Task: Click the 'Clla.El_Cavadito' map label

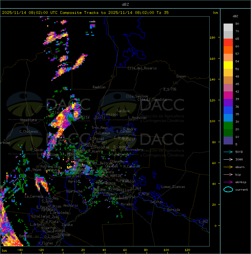Action: click(152, 100)
